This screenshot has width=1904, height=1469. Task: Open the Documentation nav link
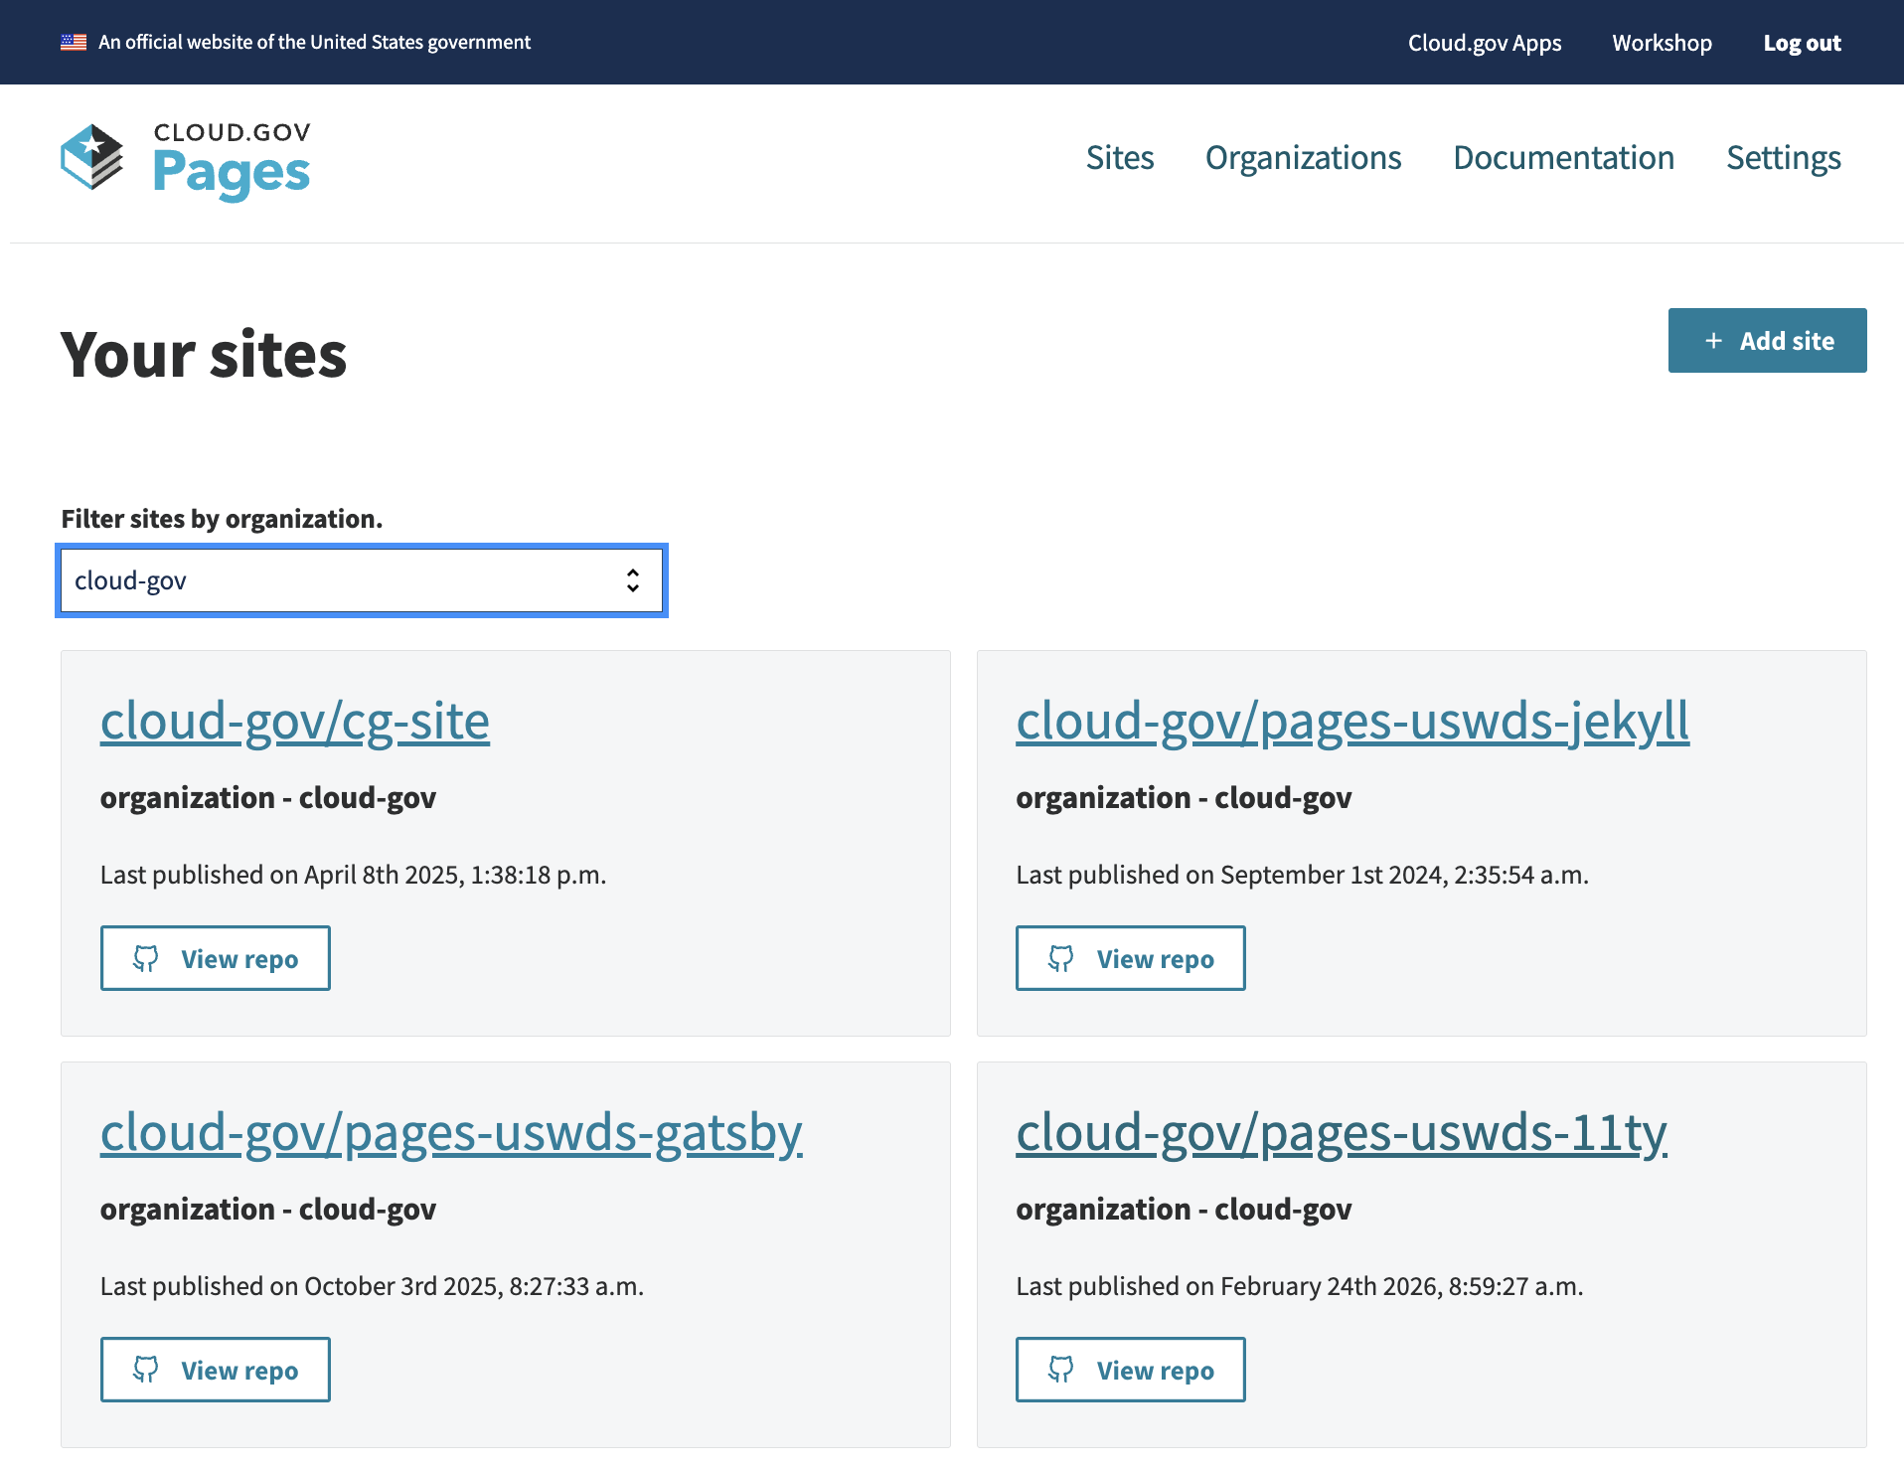pyautogui.click(x=1563, y=158)
